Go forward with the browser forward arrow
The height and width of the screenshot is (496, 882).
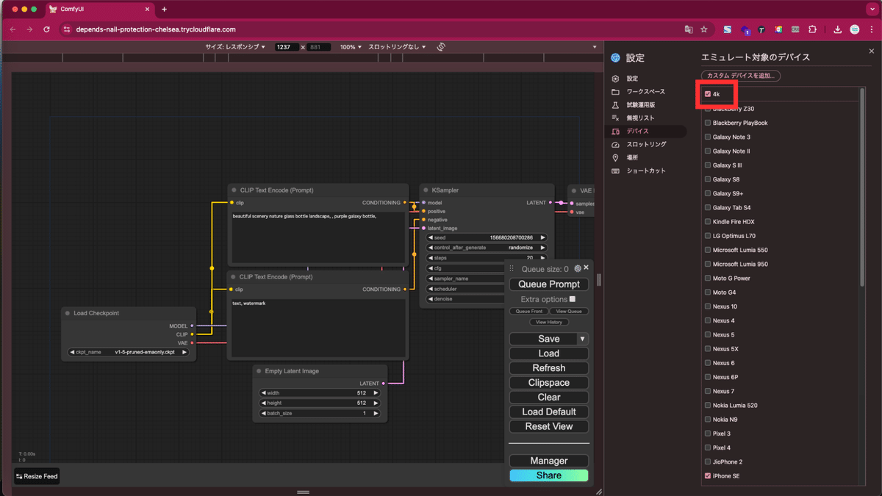click(x=29, y=29)
